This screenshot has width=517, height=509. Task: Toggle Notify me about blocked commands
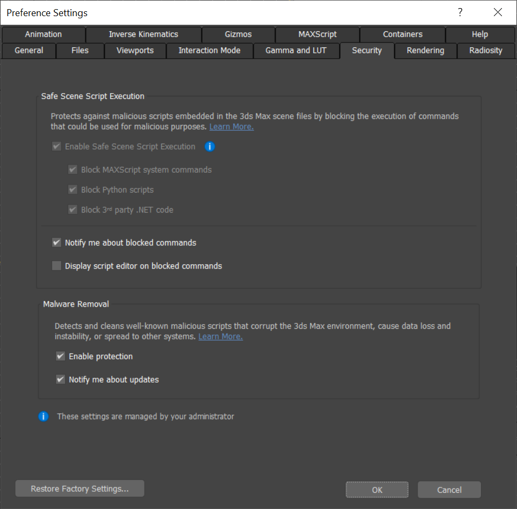pyautogui.click(x=56, y=243)
